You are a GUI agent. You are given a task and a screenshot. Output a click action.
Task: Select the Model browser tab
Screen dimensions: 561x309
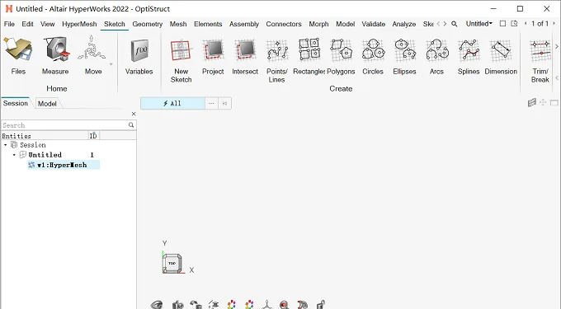click(x=47, y=104)
